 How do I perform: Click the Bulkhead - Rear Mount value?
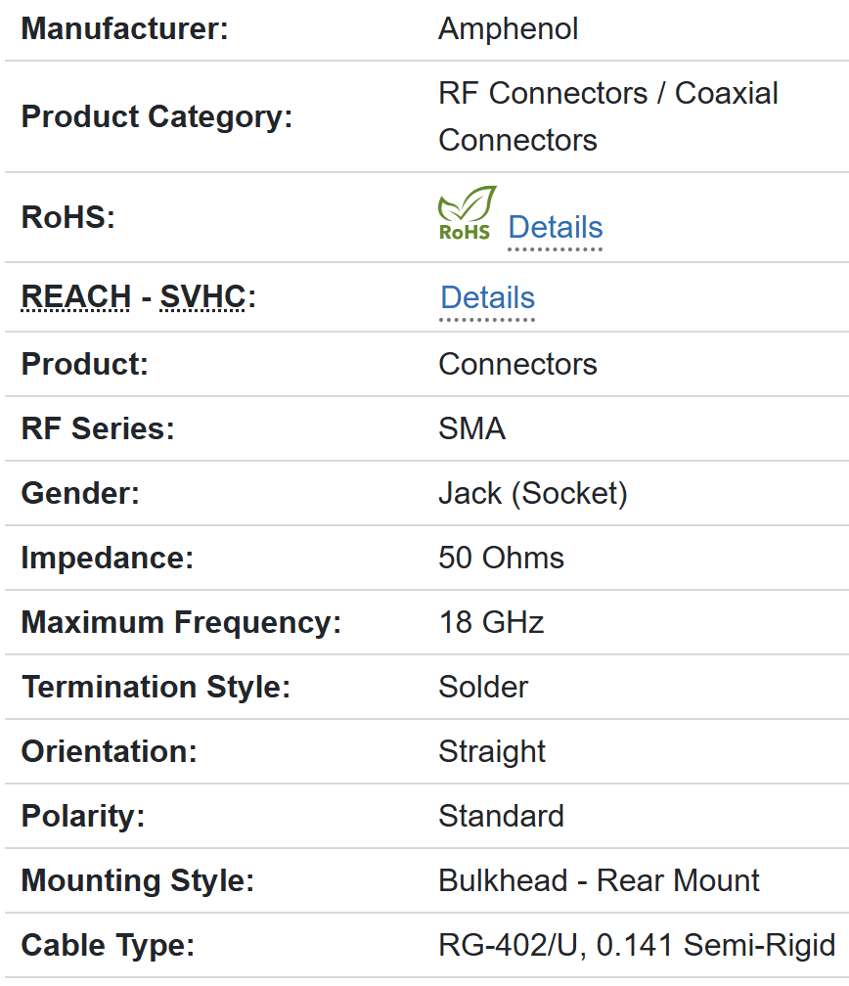[599, 880]
